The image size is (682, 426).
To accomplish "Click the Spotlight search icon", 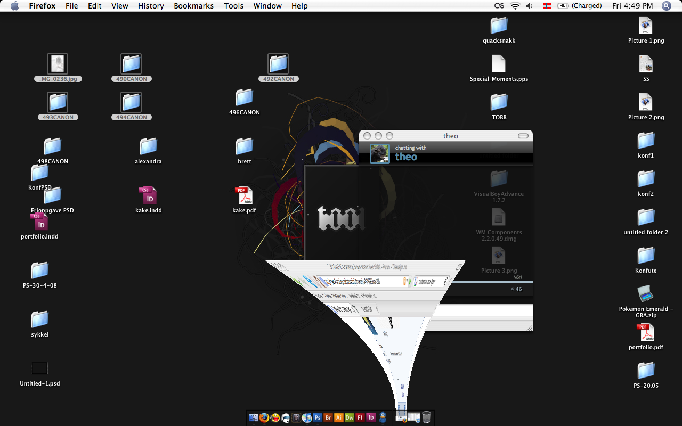I will point(667,6).
